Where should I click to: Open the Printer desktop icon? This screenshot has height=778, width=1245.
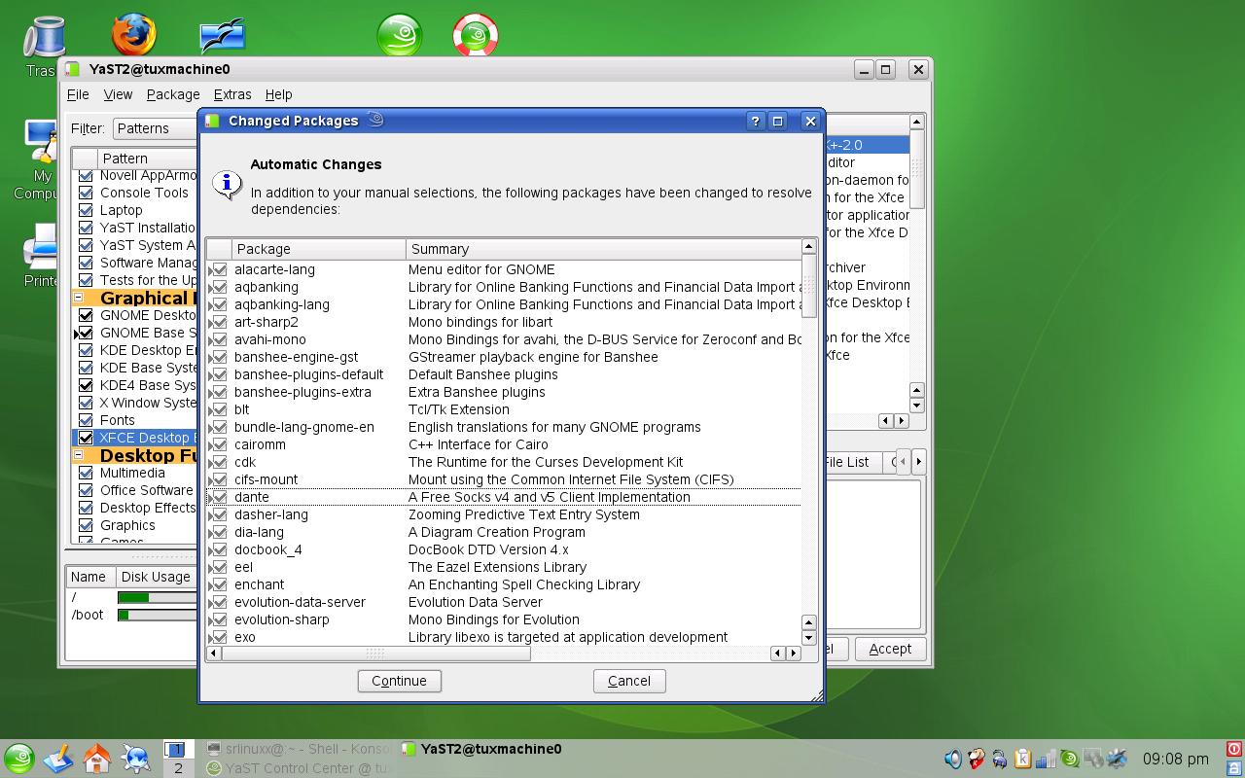39,246
